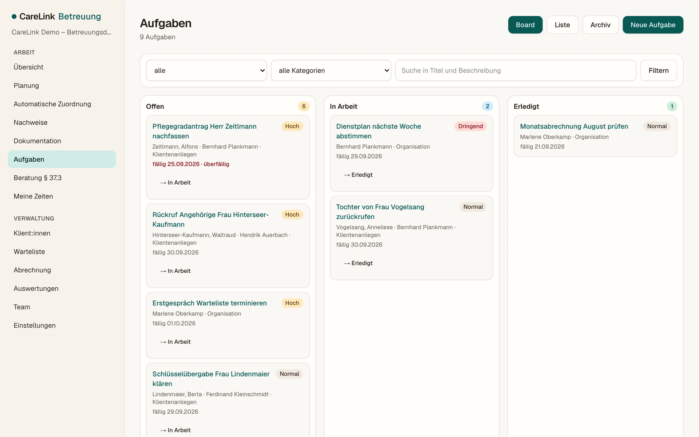Open Dokumentation section

[62, 141]
